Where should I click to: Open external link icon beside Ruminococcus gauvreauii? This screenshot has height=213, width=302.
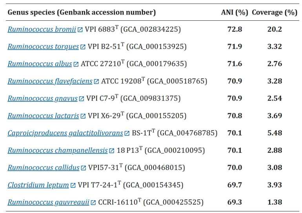(93, 202)
